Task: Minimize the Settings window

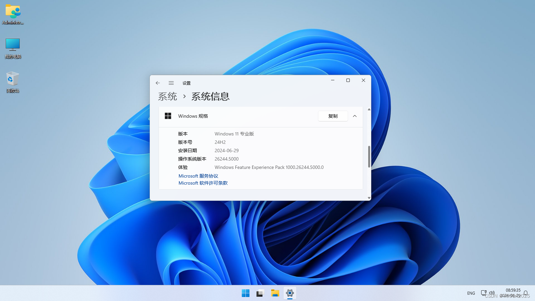Action: 333,80
